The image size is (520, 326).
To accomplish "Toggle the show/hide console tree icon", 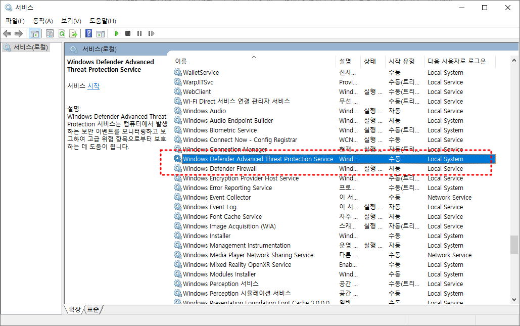I will click(x=34, y=33).
